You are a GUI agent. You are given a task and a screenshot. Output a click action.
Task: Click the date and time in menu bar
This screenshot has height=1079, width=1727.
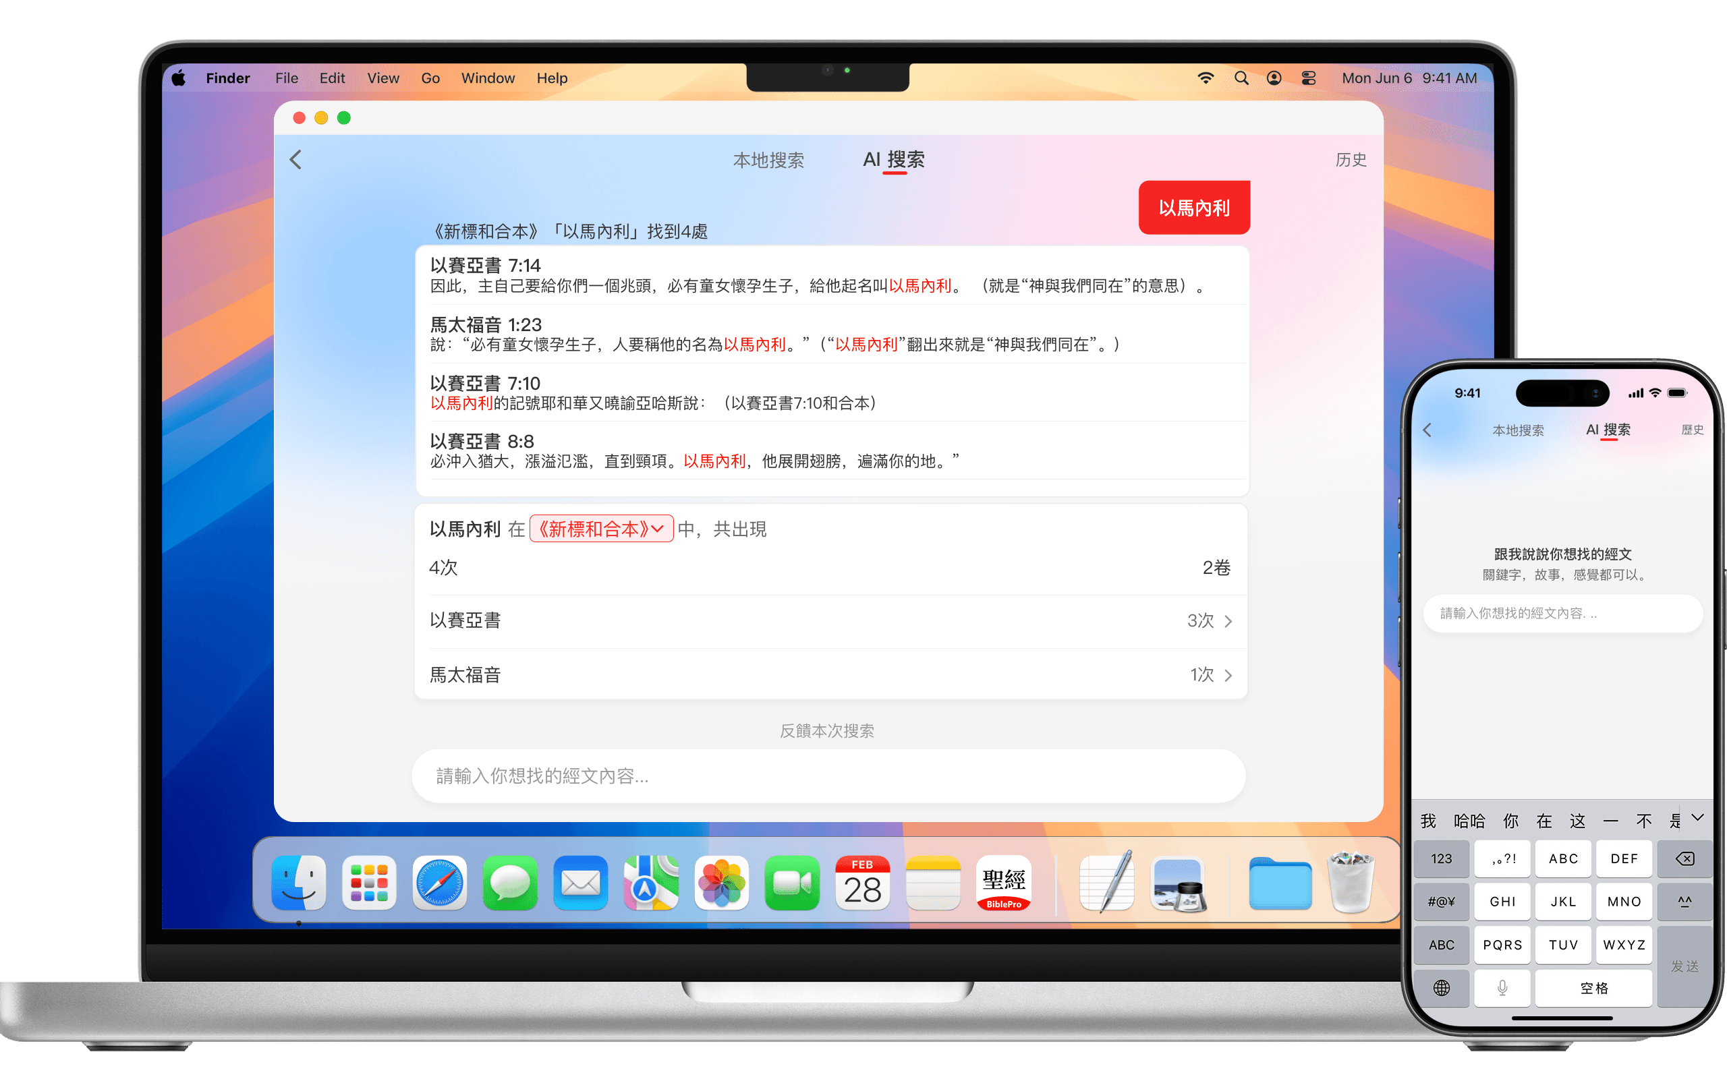(1409, 78)
